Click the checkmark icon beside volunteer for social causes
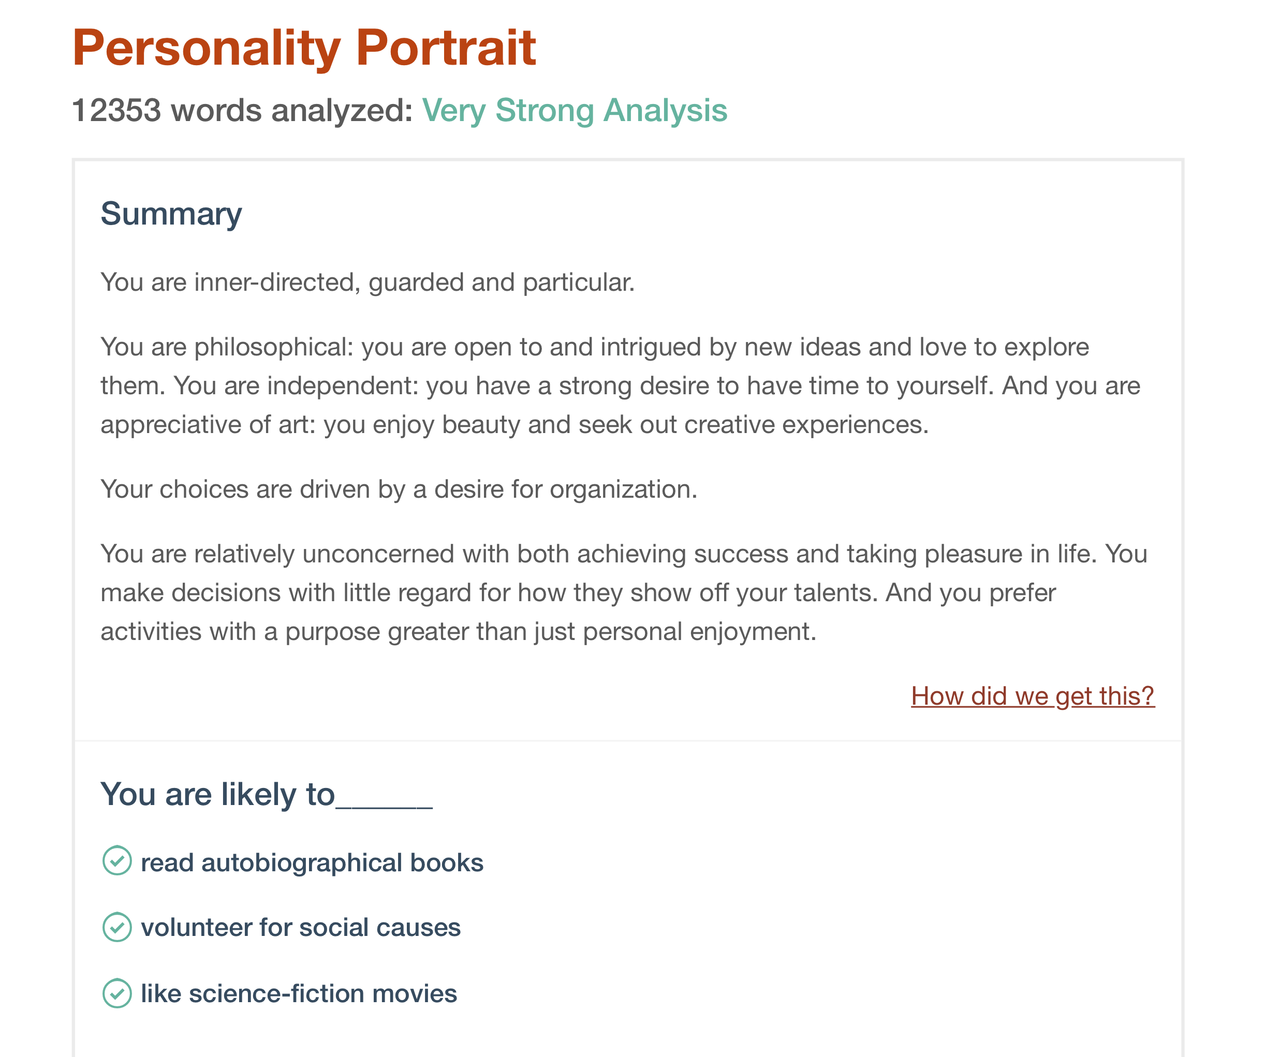Viewport: 1265px width, 1057px height. 117,927
